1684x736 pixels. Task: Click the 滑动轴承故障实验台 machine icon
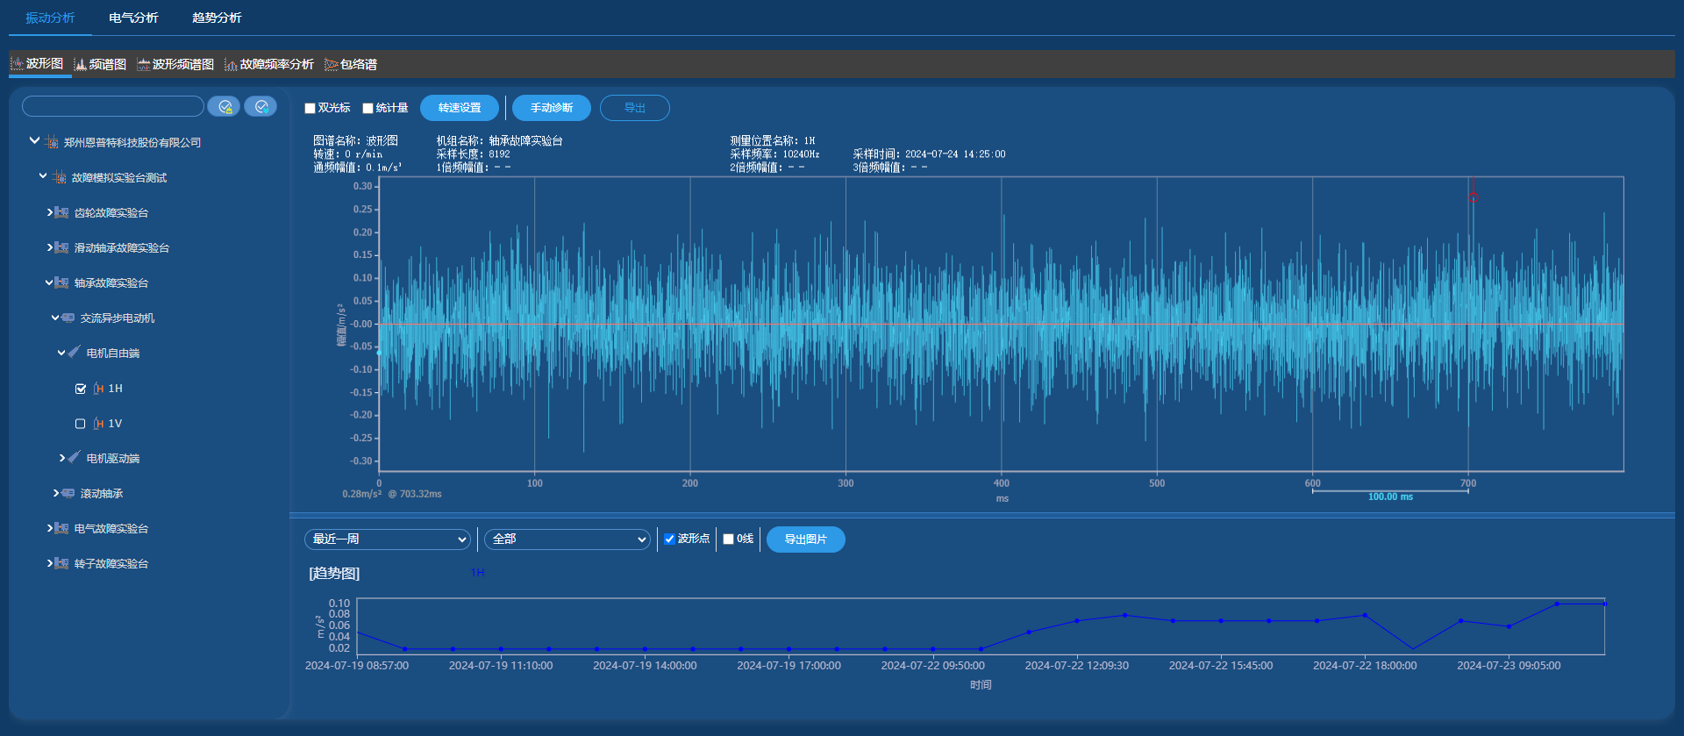[61, 247]
